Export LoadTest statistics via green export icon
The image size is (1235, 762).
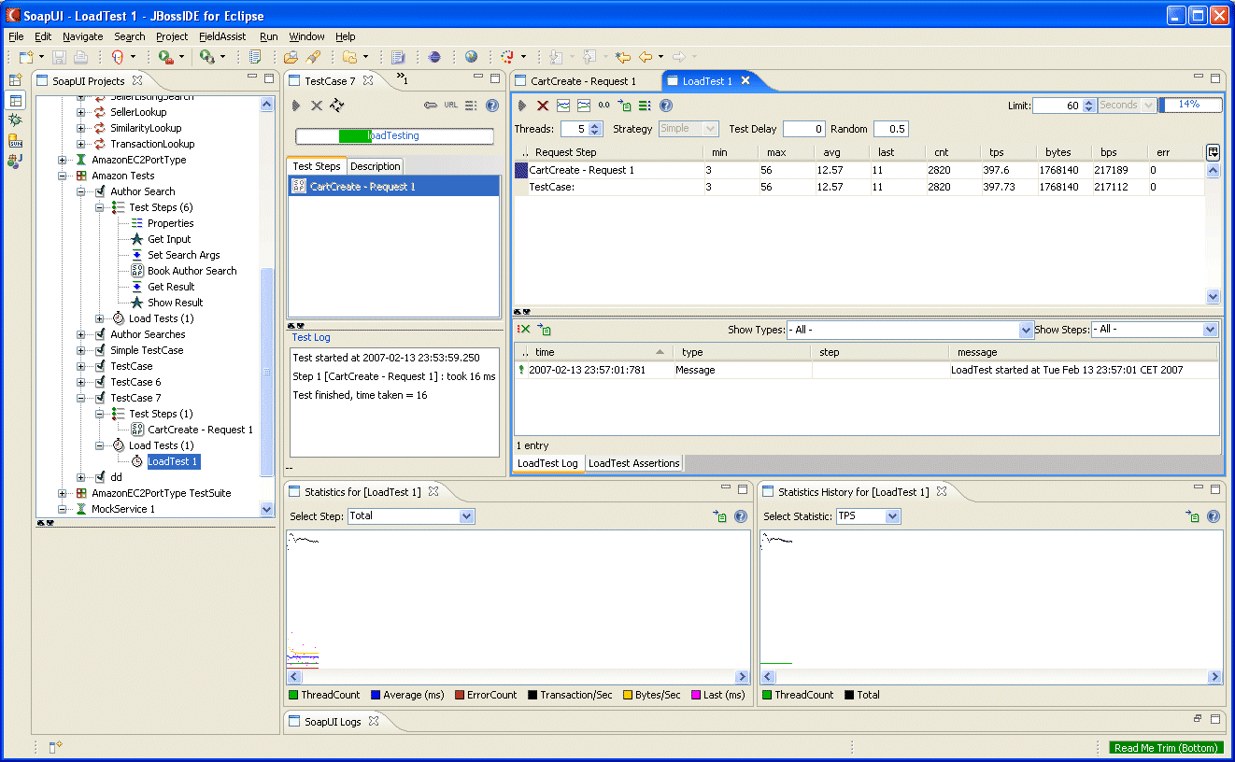[x=624, y=105]
